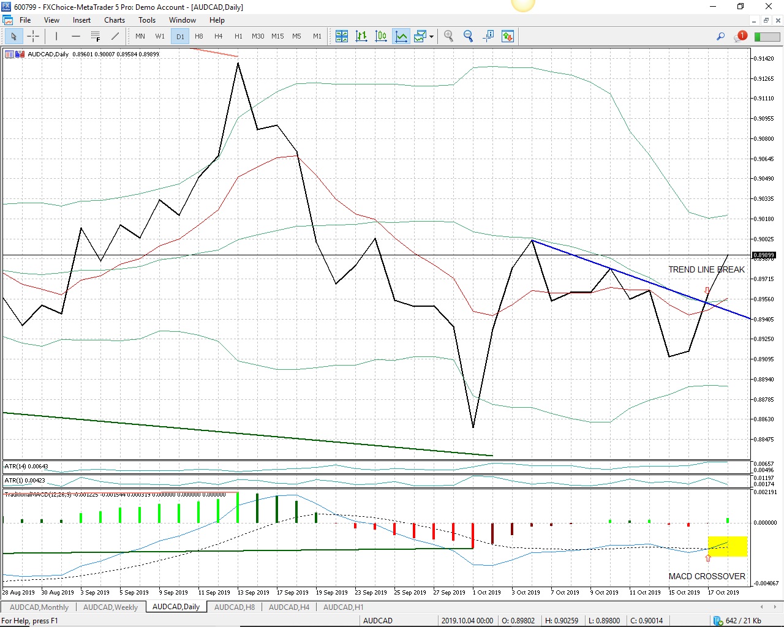784x627 pixels.
Task: Open the Tools menu
Action: pos(147,20)
